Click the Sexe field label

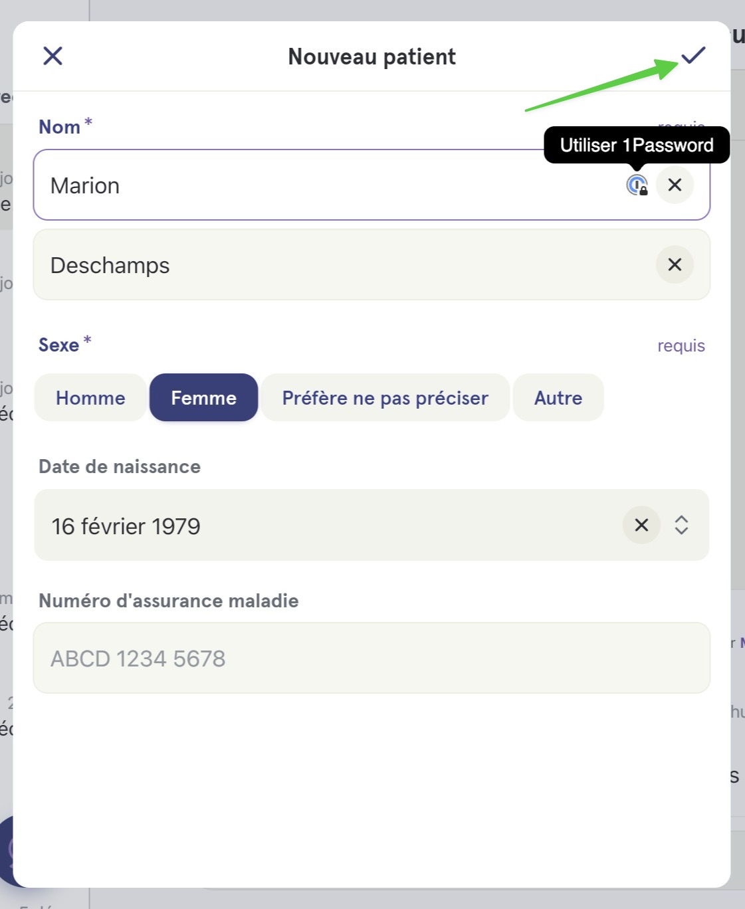click(58, 345)
